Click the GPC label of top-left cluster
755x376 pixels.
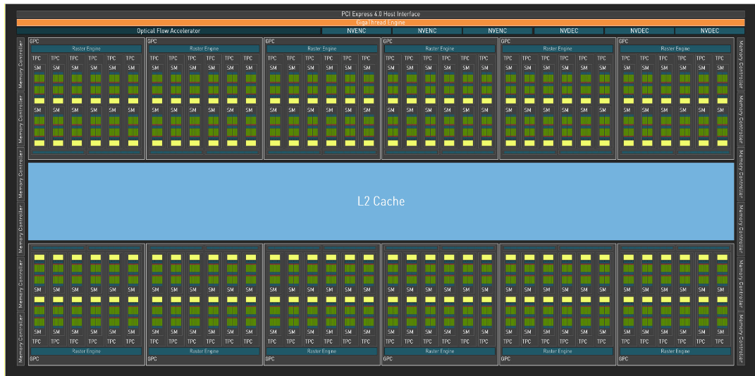(34, 41)
